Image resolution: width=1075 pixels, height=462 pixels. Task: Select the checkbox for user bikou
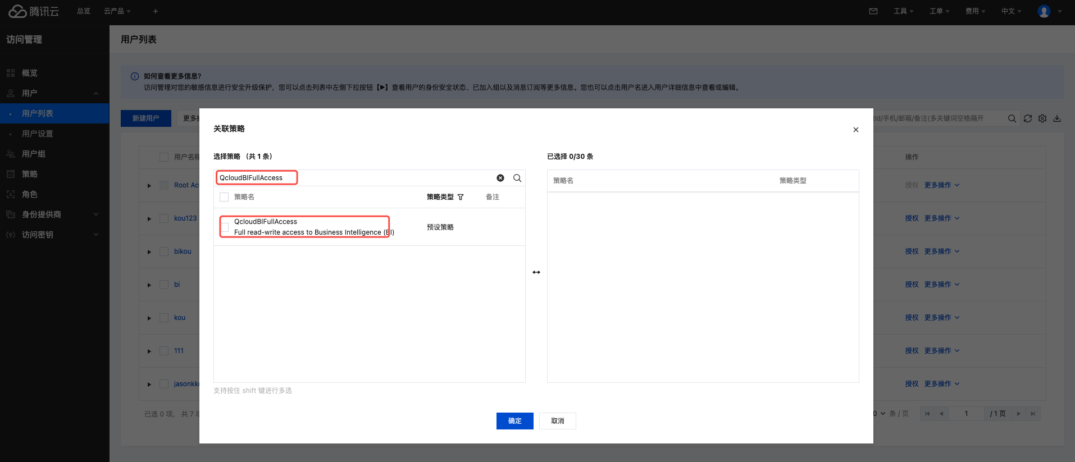(164, 251)
